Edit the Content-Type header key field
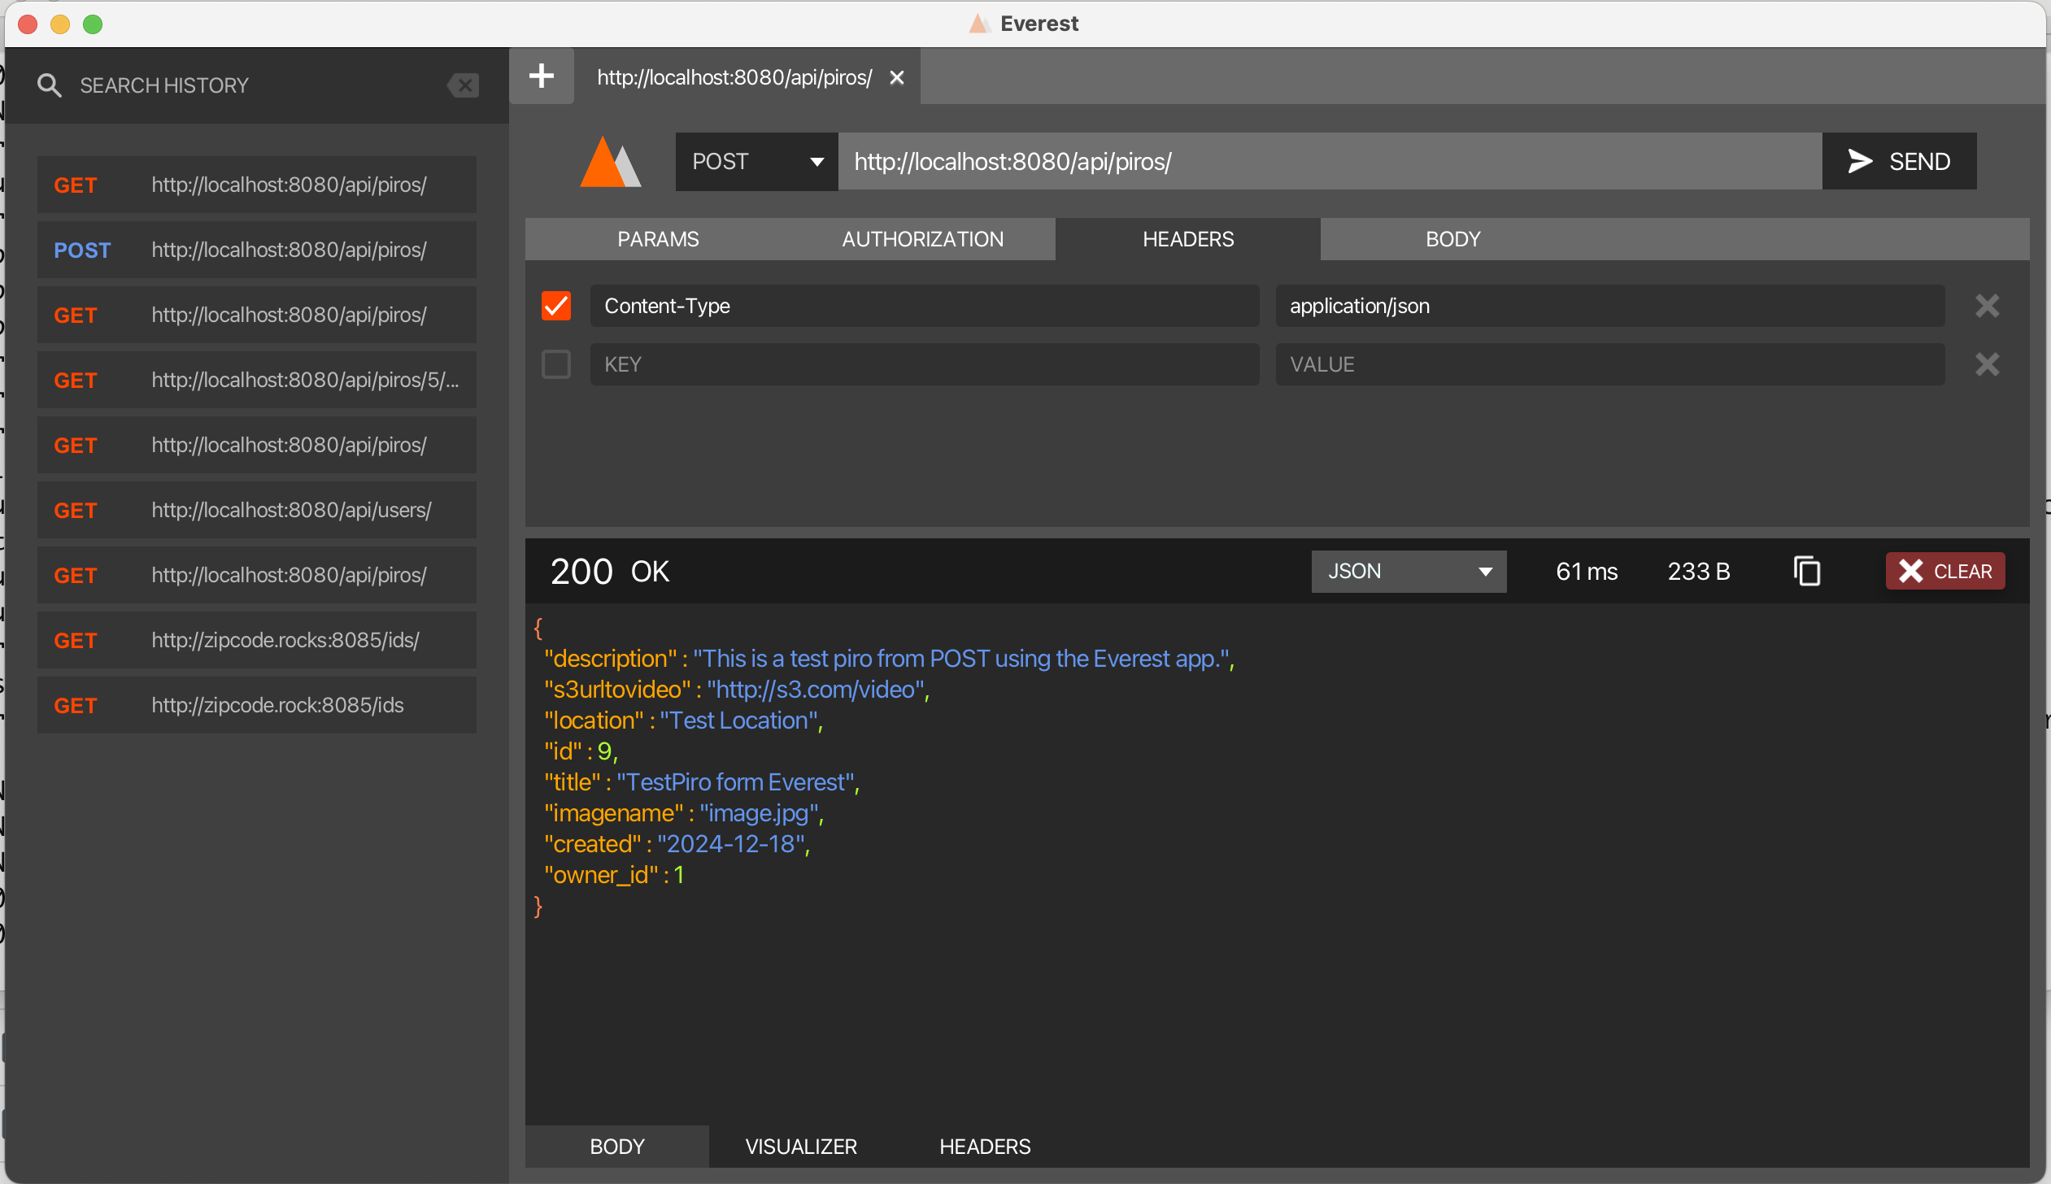Viewport: 2051px width, 1184px height. point(925,306)
